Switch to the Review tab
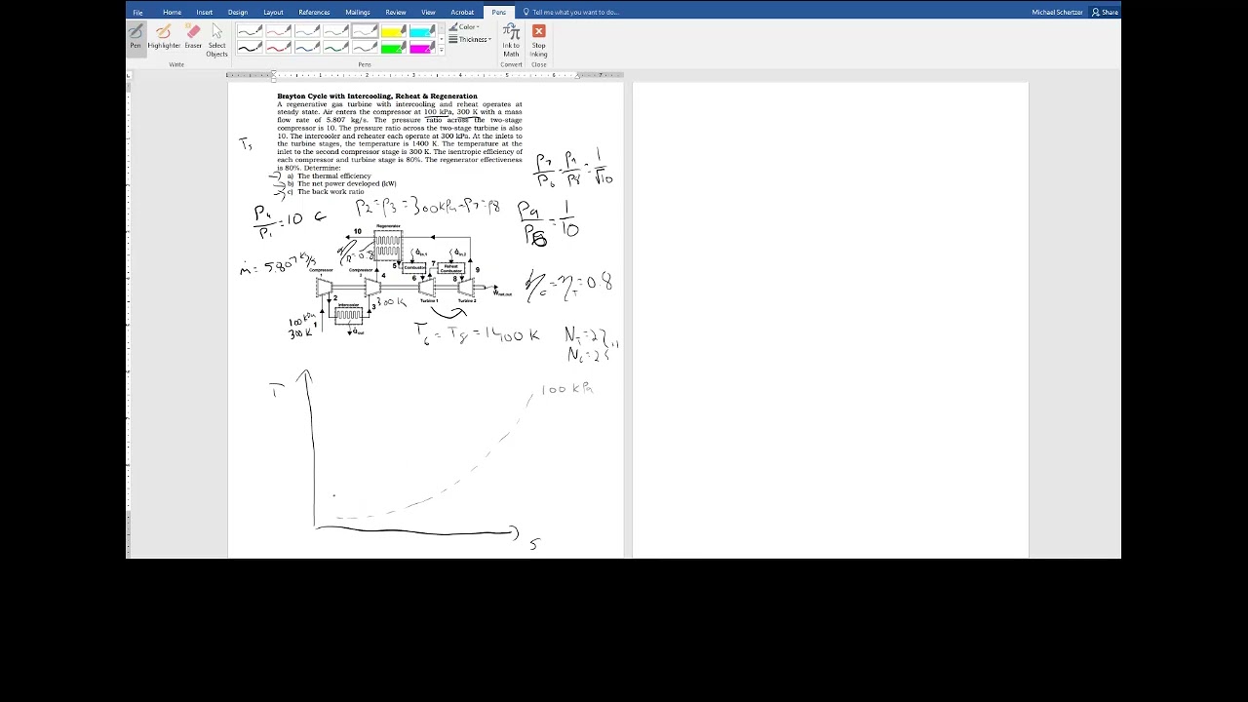 point(395,13)
